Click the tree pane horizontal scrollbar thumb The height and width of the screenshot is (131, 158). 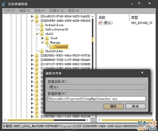point(30,120)
